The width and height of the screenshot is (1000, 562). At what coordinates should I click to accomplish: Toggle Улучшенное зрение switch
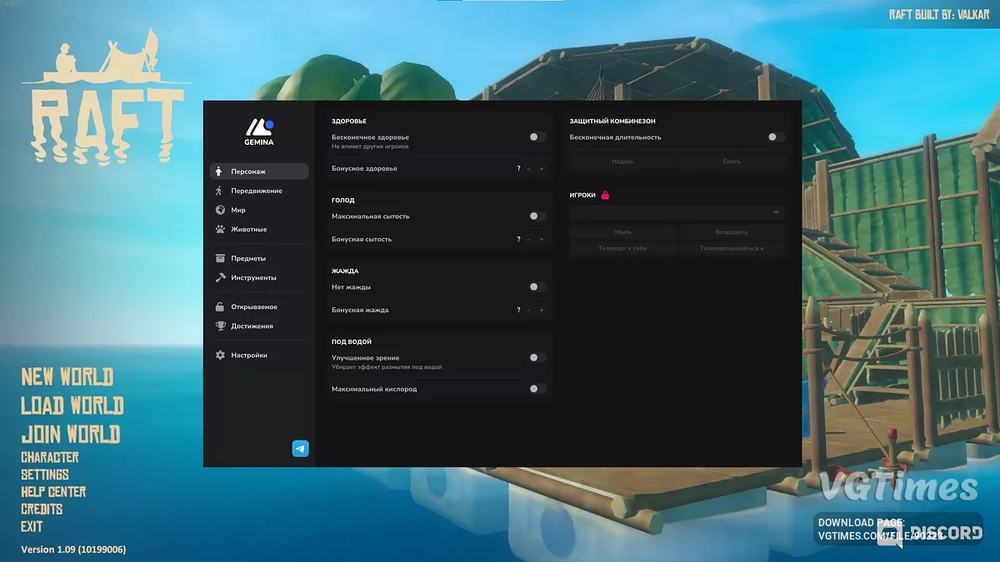[537, 358]
